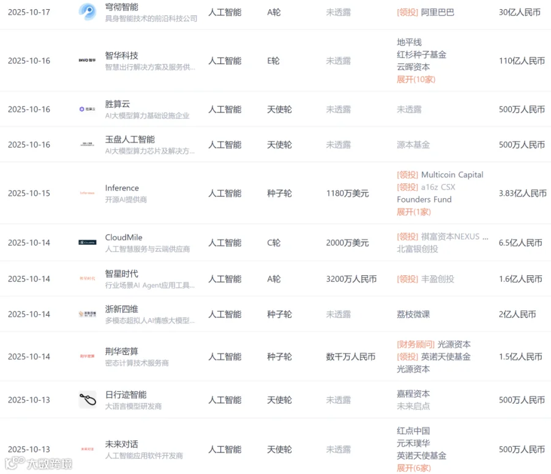Click C轮 round in CloudMile row
This screenshot has width=551, height=474.
pos(274,243)
